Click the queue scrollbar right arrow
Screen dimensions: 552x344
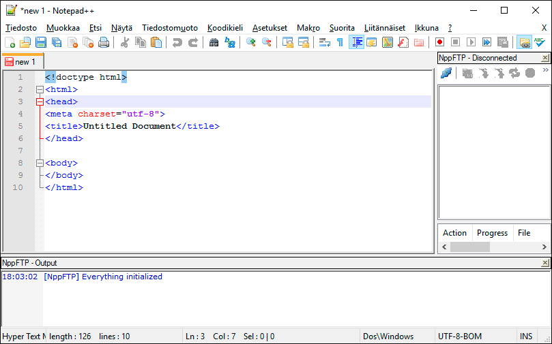tap(544, 247)
